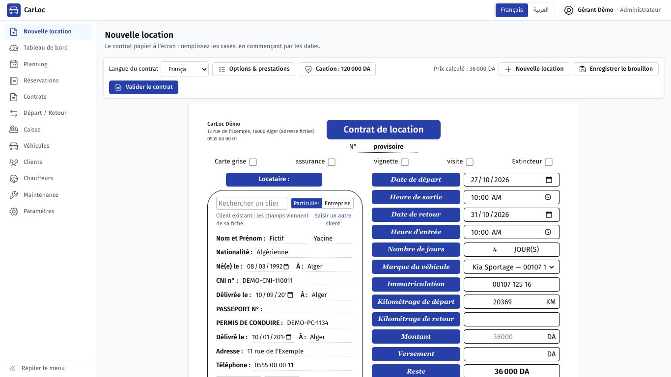The image size is (671, 377).
Task: Select the Maintenance wrench icon
Action: [x=14, y=195]
